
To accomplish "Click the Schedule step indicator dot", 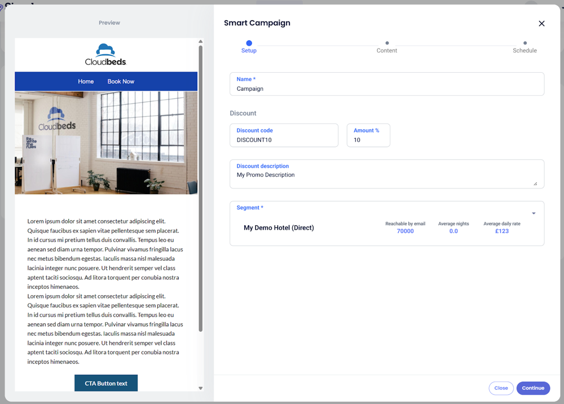I will 525,43.
